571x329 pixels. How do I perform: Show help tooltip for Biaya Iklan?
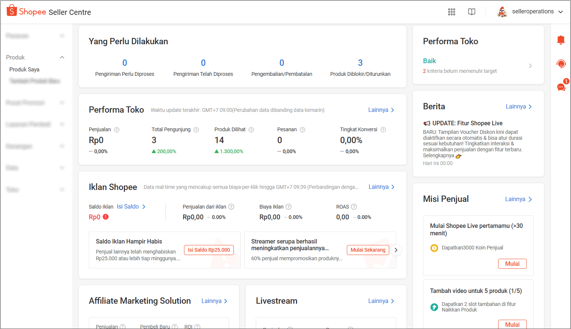pos(288,207)
